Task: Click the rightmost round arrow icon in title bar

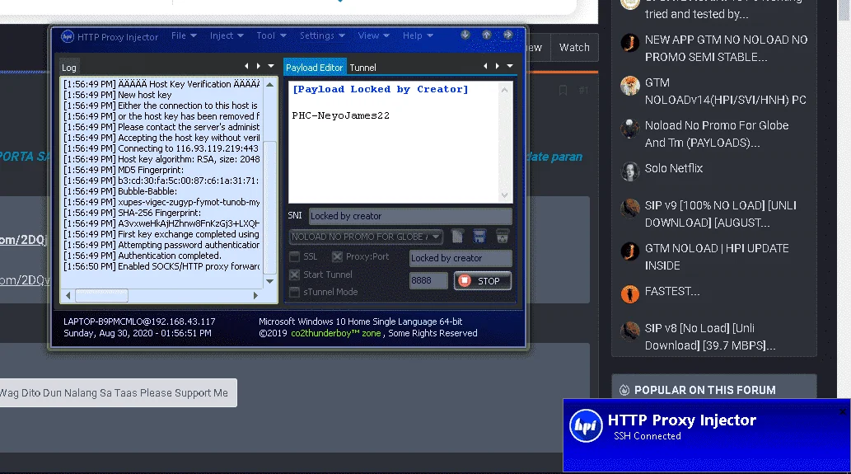Action: (x=508, y=35)
